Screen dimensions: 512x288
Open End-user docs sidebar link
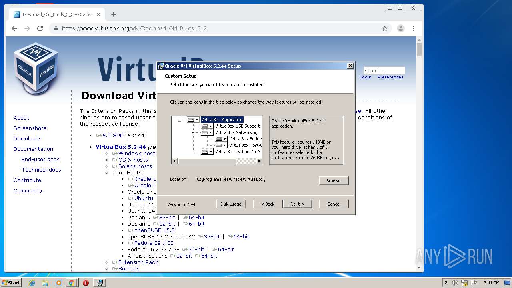coord(40,159)
